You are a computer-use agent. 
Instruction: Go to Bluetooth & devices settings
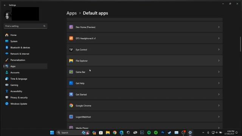[25, 48]
